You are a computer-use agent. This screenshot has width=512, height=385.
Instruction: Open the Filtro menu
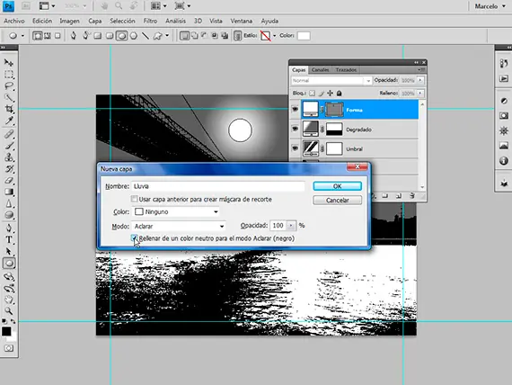pos(150,21)
